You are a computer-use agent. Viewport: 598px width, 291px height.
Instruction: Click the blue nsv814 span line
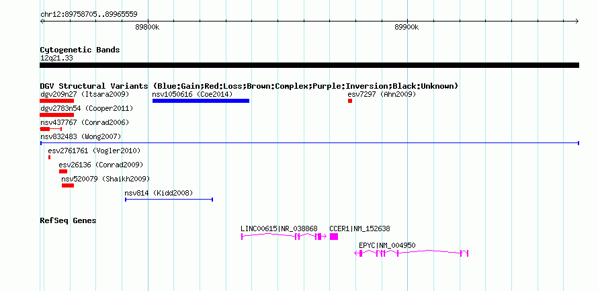(x=169, y=200)
